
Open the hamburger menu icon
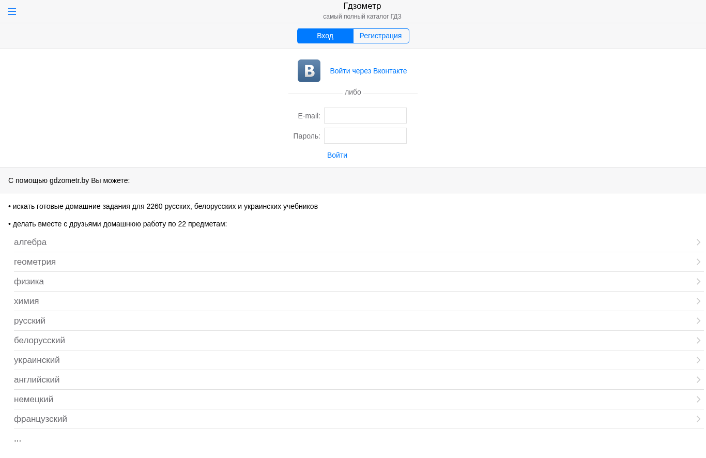pyautogui.click(x=12, y=11)
